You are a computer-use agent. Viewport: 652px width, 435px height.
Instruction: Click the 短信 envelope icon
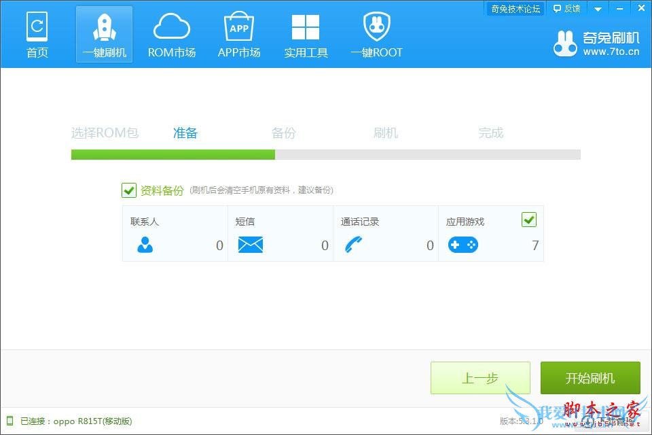[x=251, y=245]
